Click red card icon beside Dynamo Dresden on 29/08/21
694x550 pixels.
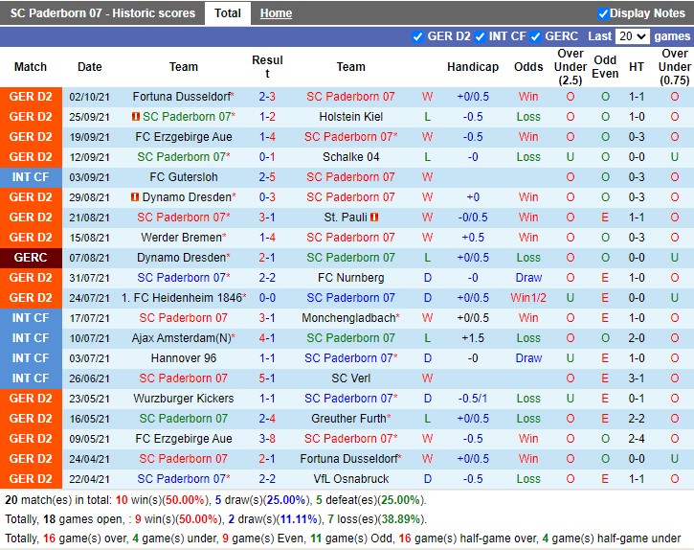pyautogui.click(x=135, y=196)
